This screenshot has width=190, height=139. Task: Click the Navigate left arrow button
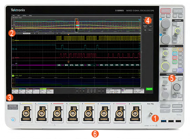[x=175, y=96]
